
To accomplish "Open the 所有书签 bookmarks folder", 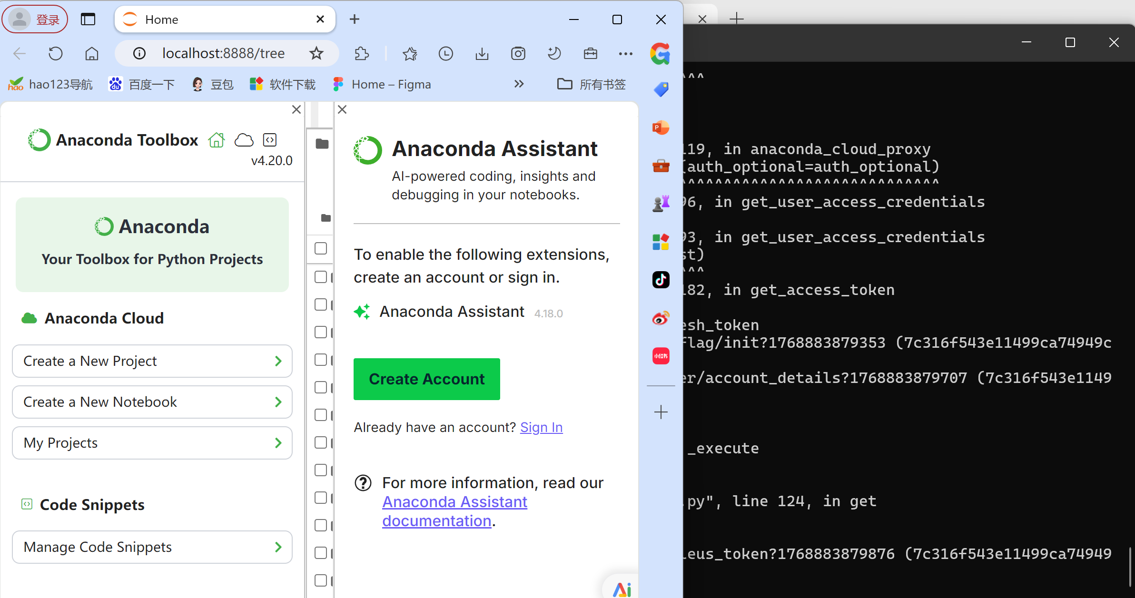I will point(592,84).
